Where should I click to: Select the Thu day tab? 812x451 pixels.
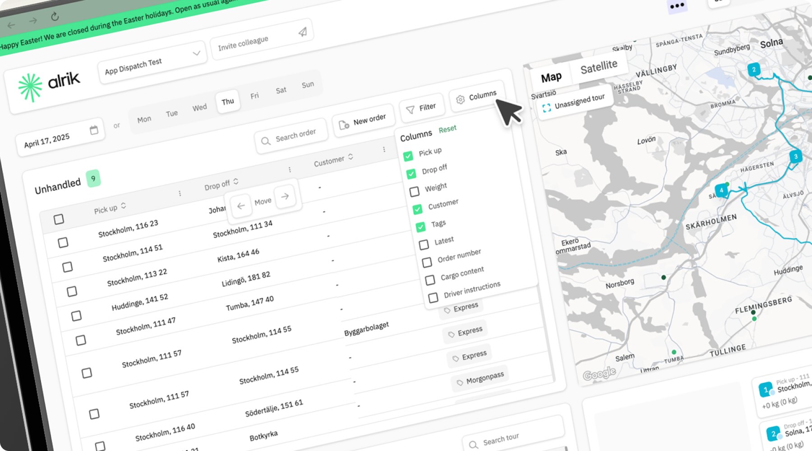click(x=227, y=101)
